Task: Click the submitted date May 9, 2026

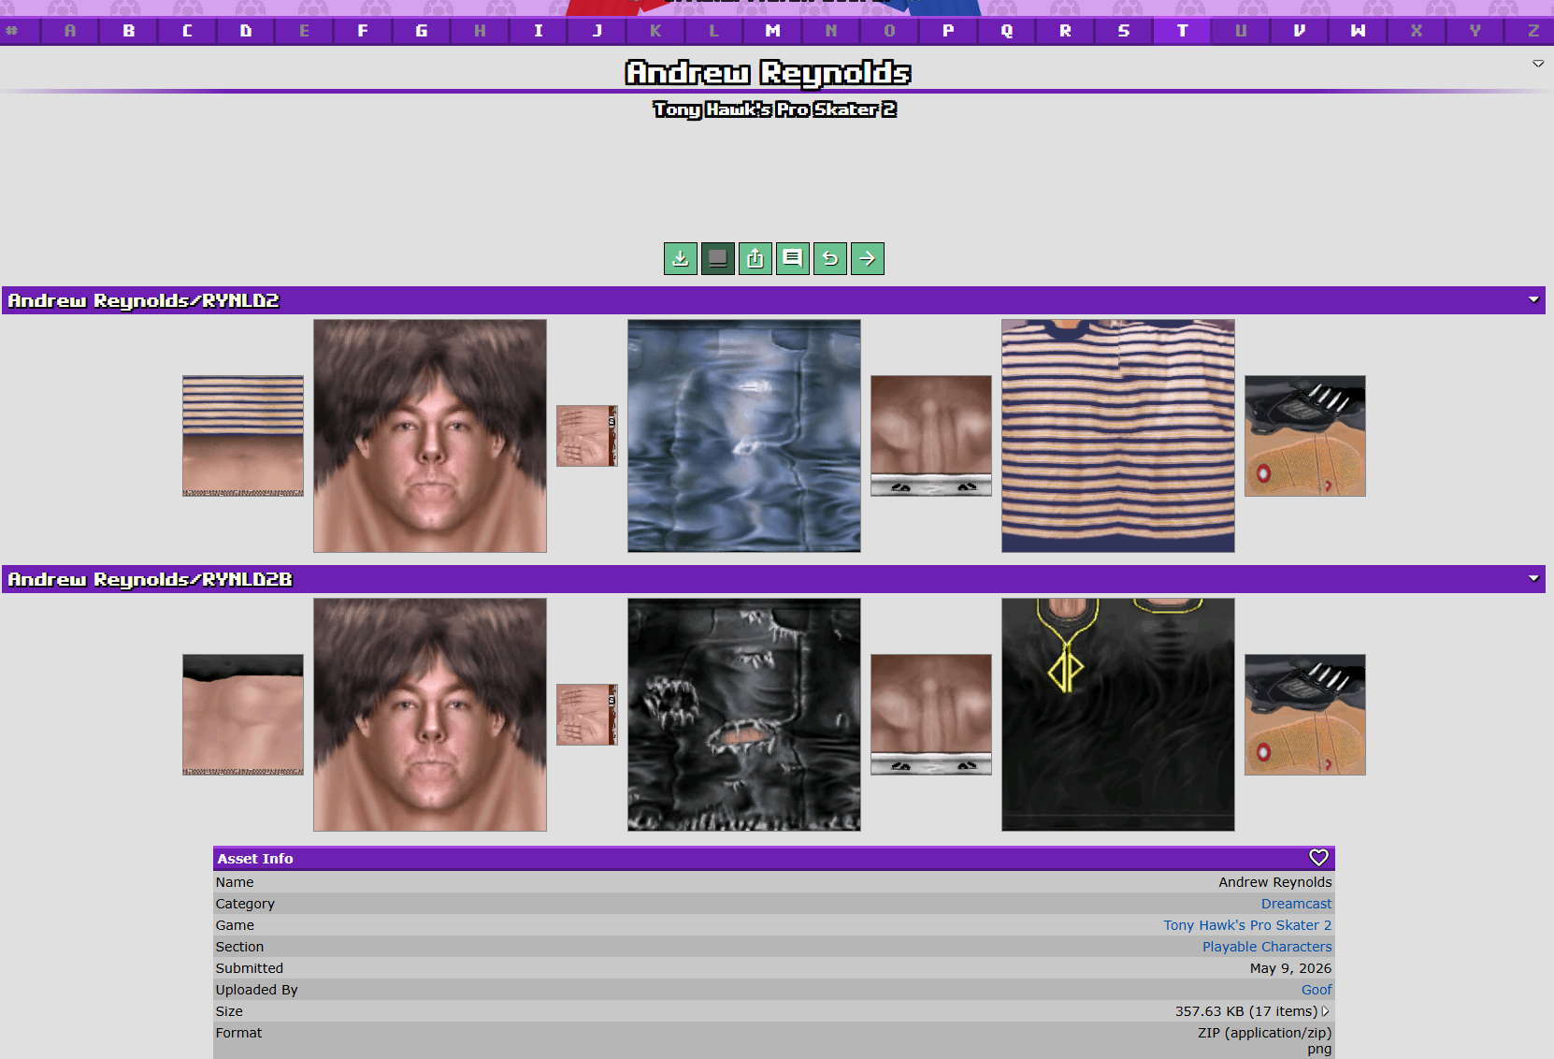Action: point(1290,968)
